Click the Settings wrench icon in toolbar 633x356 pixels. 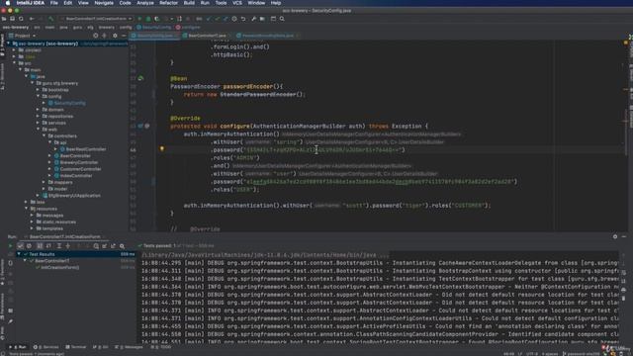click(x=253, y=19)
